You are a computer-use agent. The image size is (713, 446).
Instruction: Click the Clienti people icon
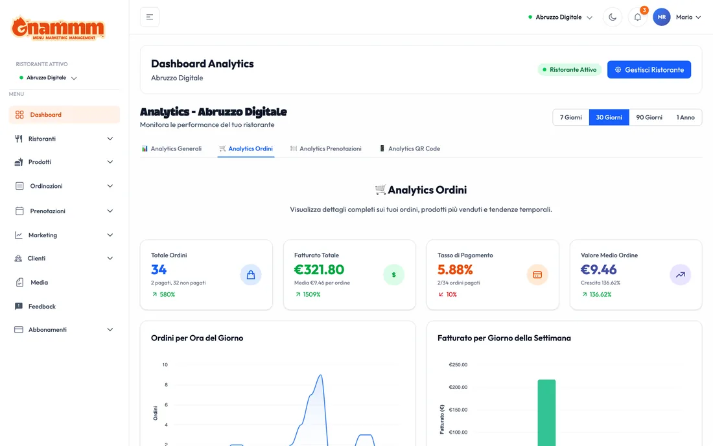(x=18, y=258)
